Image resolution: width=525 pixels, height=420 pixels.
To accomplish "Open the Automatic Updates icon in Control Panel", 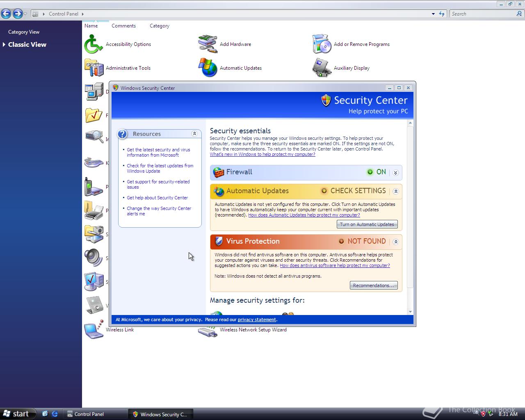I will pos(208,68).
